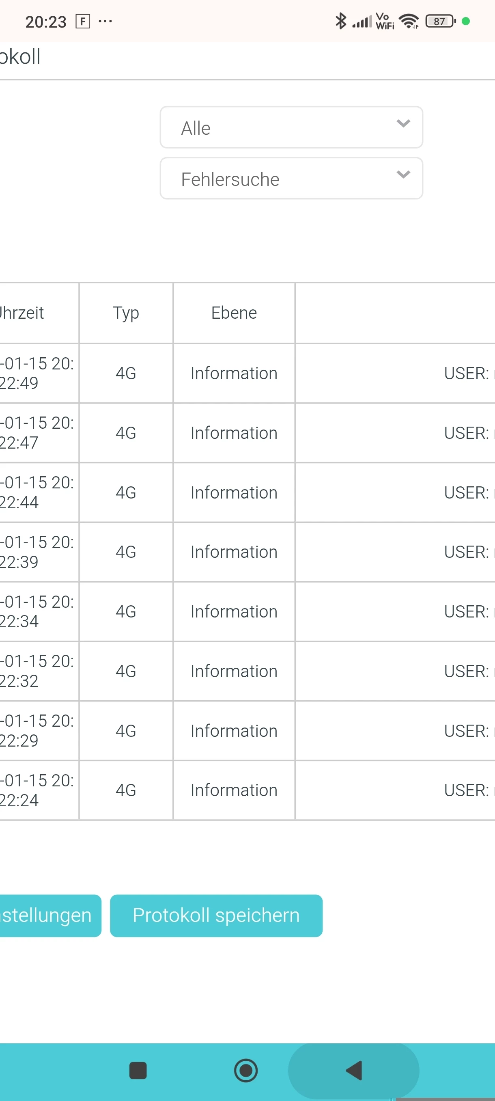Tap the Wi-Fi signal status icon
This screenshot has width=495, height=1101.
click(x=409, y=21)
